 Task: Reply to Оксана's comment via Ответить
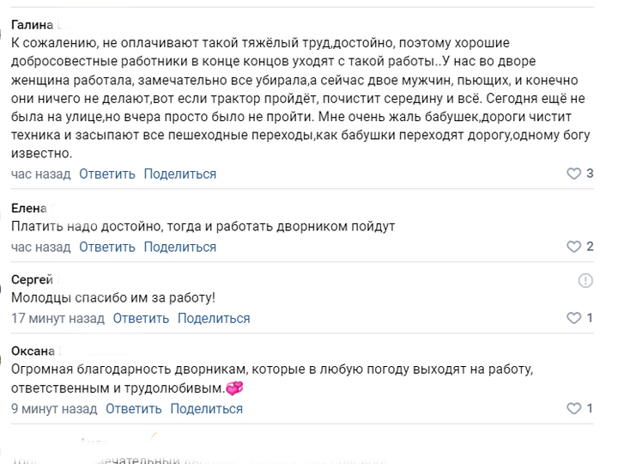coord(134,409)
